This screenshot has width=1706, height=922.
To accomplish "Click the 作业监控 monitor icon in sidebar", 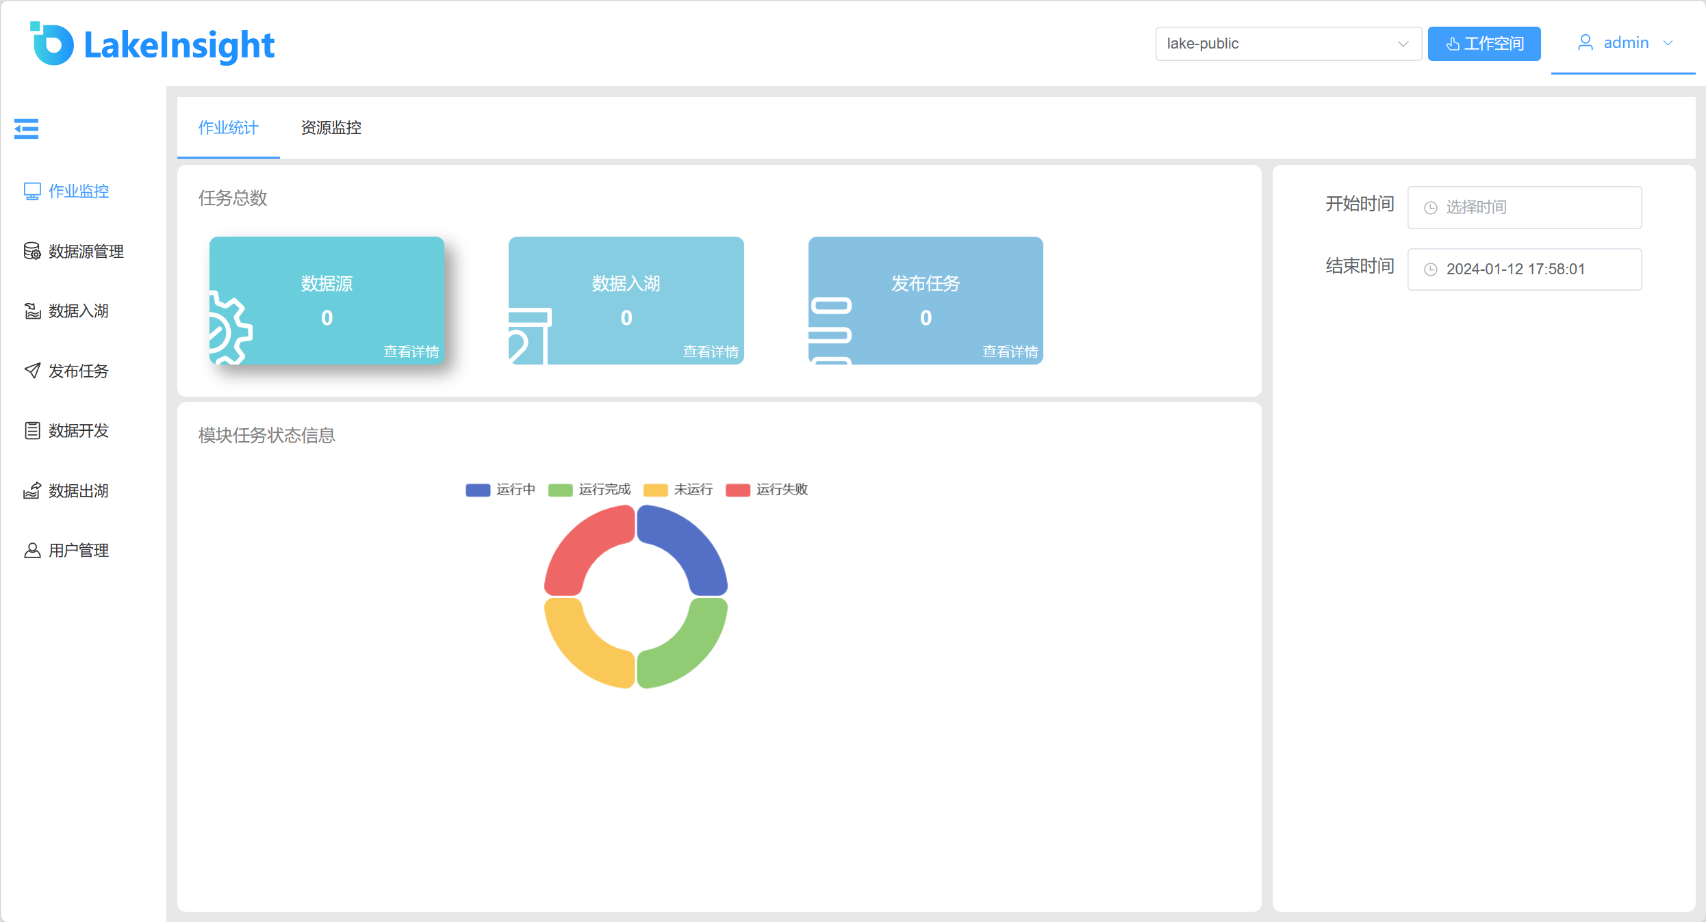I will [31, 192].
